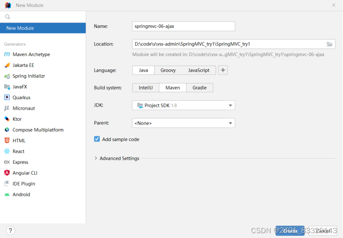Add another language with the plus button
Image resolution: width=343 pixels, height=238 pixels.
click(x=223, y=70)
